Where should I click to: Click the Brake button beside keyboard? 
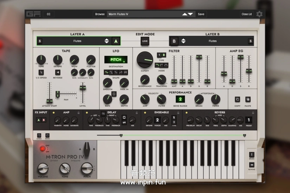tap(252, 154)
